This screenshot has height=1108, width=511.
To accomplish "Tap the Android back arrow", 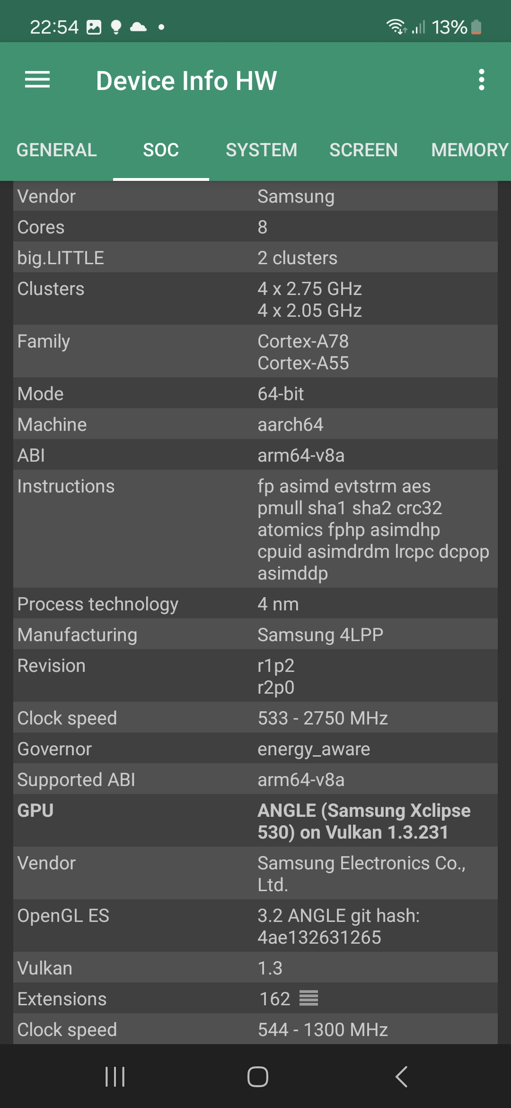I will tap(401, 1076).
